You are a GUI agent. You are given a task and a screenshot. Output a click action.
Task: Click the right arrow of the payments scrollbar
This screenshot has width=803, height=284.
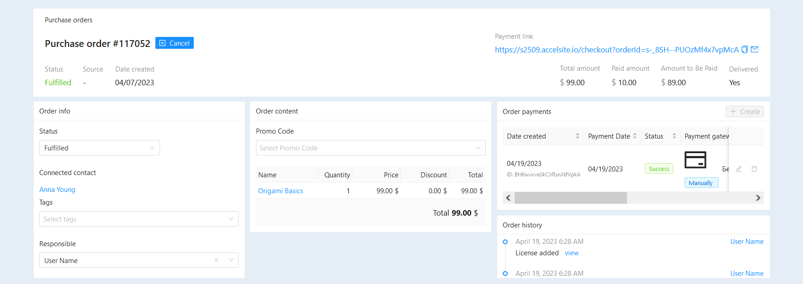pos(758,198)
